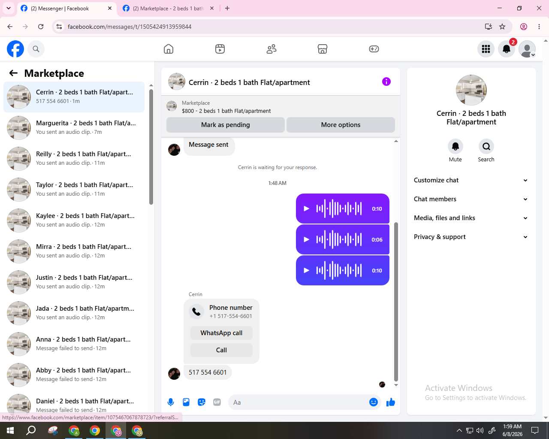Open the Justin conversation
Image resolution: width=549 pixels, height=439 pixels.
74,282
